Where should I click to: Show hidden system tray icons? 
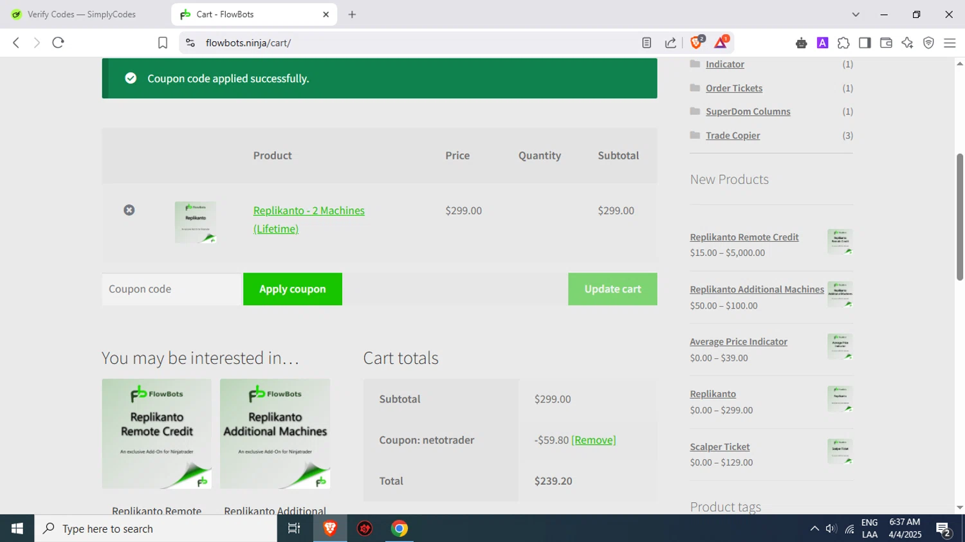coord(814,528)
